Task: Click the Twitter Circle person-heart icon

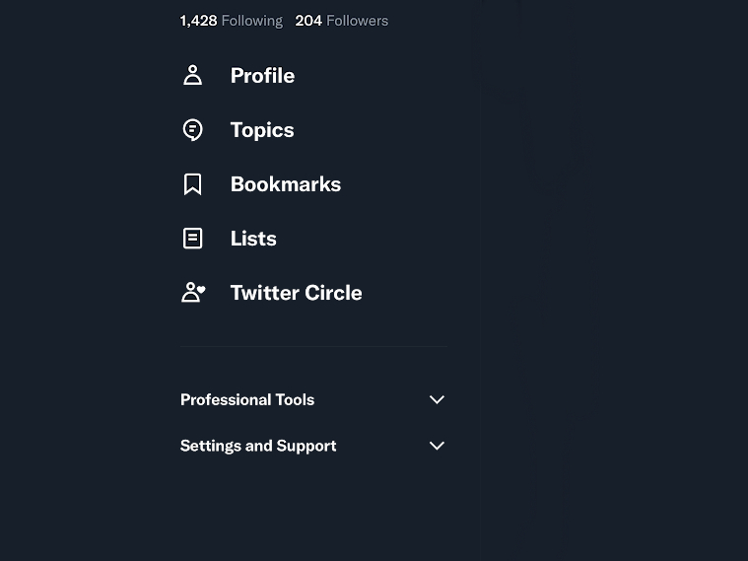Action: point(193,293)
